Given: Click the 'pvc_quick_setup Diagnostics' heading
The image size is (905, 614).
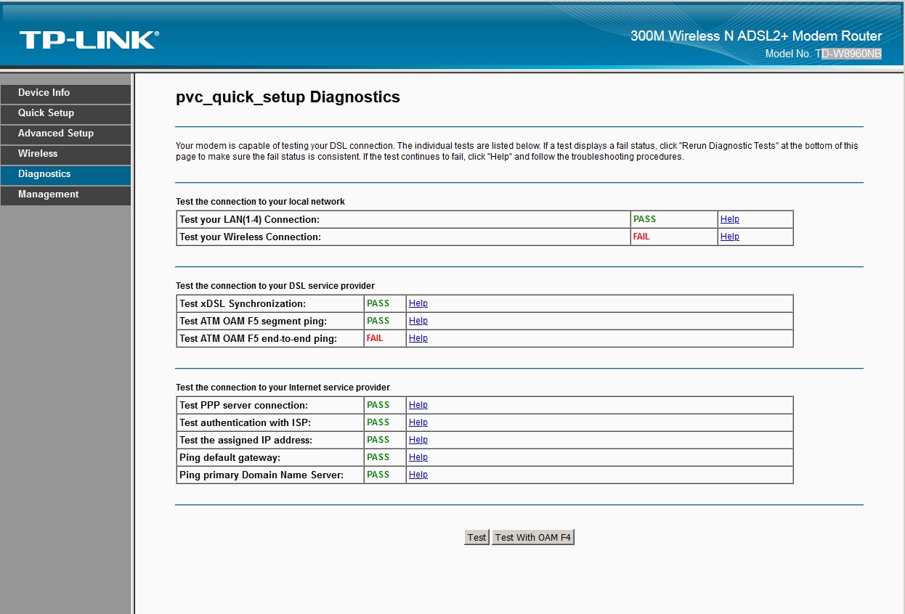Looking at the screenshot, I should [288, 97].
